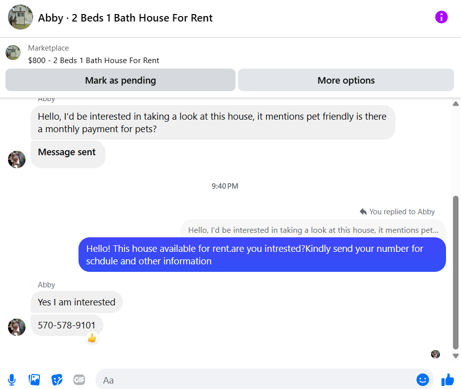
Task: Click the thumbs-up reaction on phone number
Action: (91, 338)
